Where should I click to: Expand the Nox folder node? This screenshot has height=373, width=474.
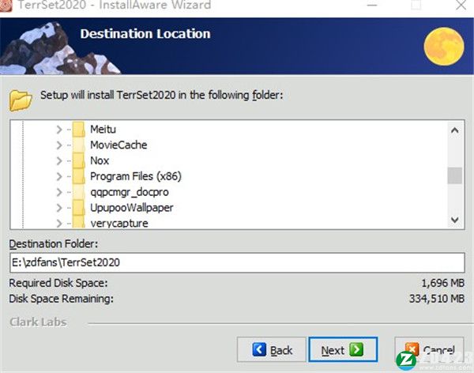pyautogui.click(x=59, y=161)
